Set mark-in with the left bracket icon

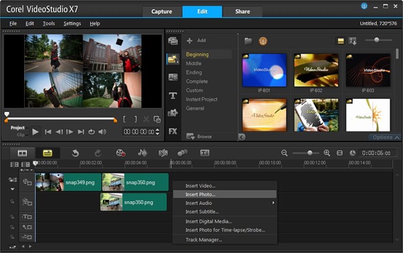[124, 119]
